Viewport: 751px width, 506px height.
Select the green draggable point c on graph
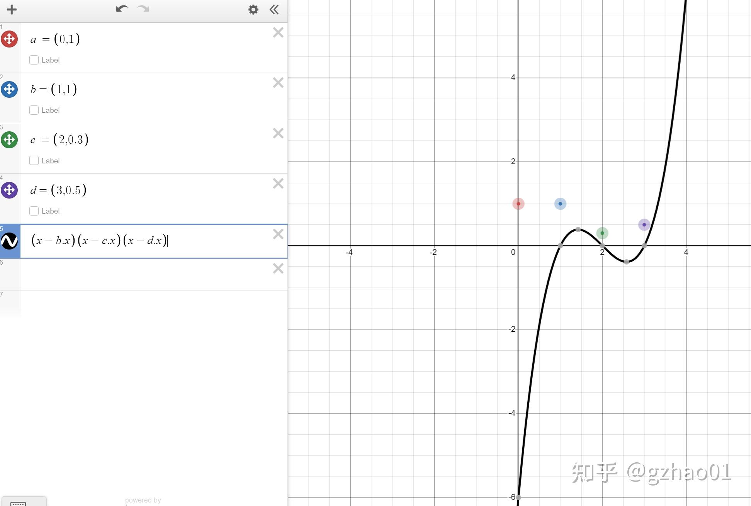click(x=602, y=233)
